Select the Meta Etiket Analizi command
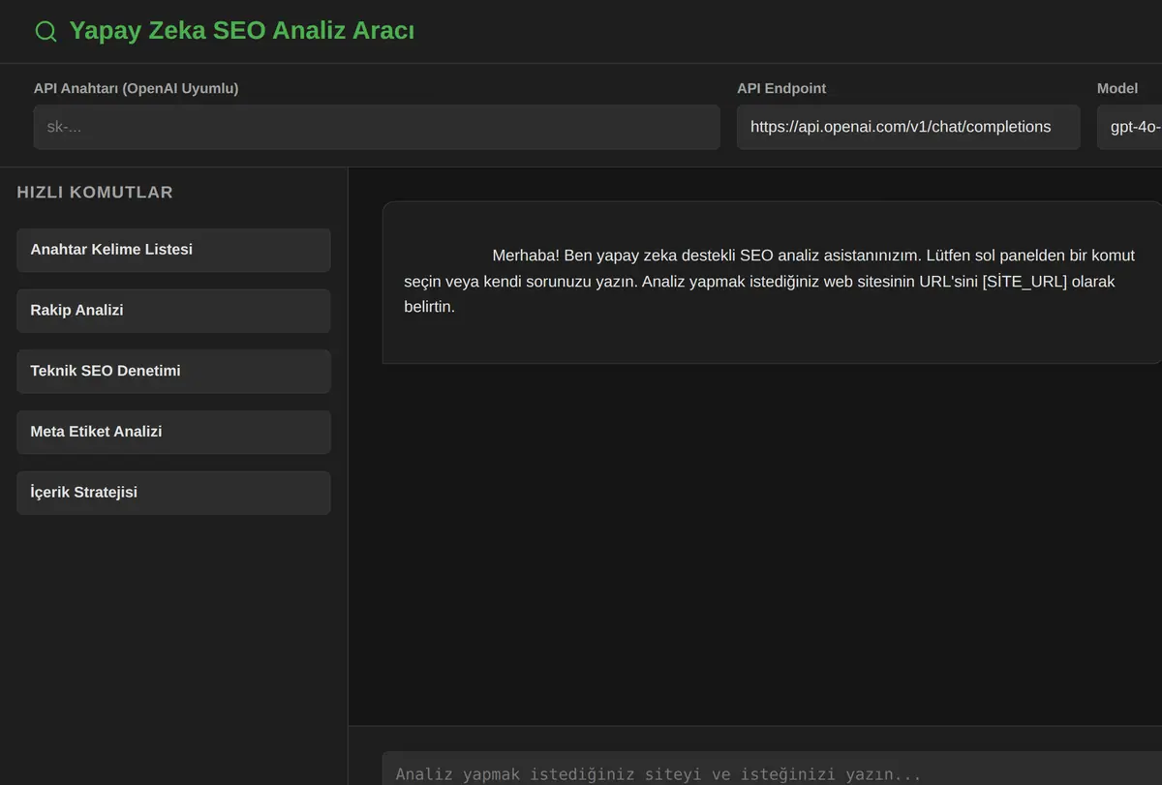Screen dimensions: 1162x785 coord(173,432)
